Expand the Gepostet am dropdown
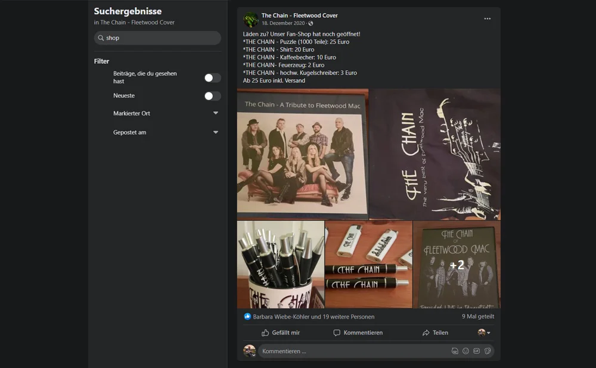This screenshot has width=596, height=368. (216, 132)
